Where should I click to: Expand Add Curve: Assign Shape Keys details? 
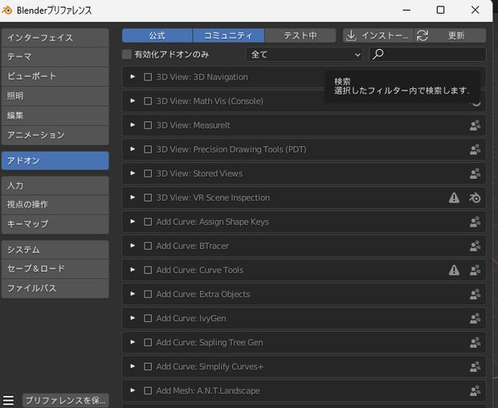point(133,222)
